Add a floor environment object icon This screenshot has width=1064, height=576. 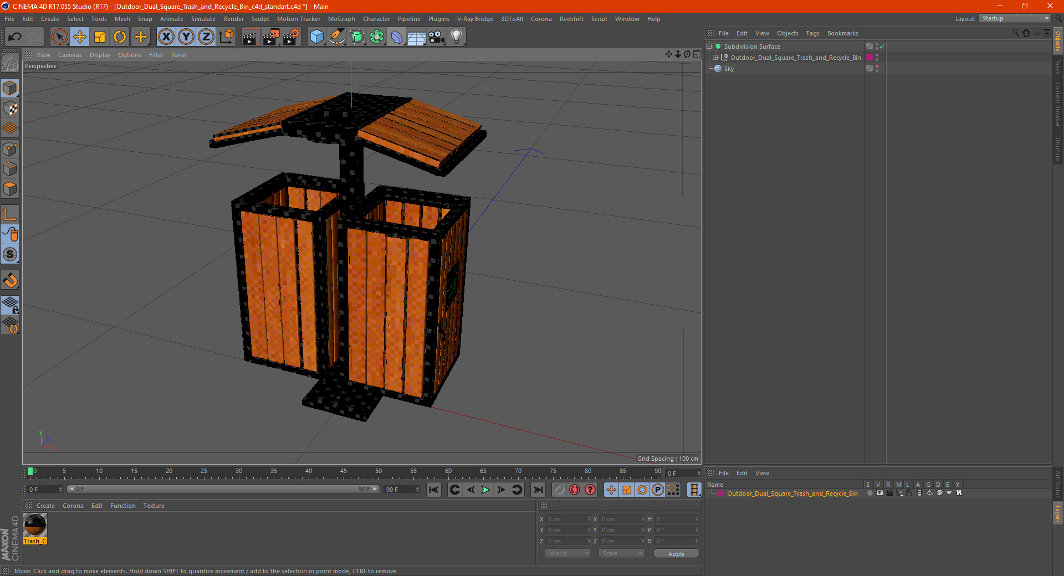pyautogui.click(x=417, y=37)
